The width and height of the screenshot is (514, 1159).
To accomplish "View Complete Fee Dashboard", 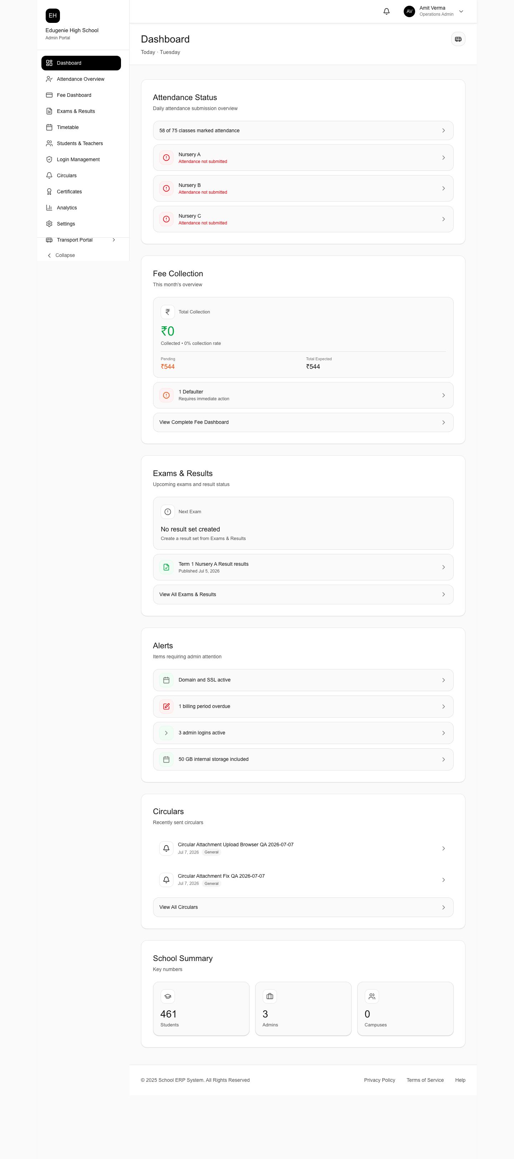I will [x=303, y=422].
